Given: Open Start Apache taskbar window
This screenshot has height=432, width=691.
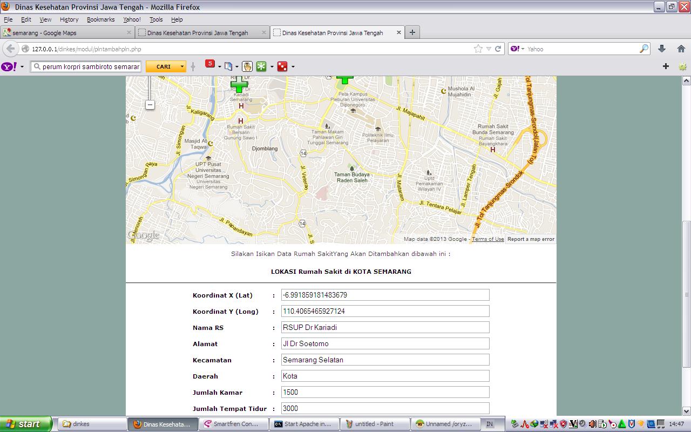Looking at the screenshot, I should 304,424.
